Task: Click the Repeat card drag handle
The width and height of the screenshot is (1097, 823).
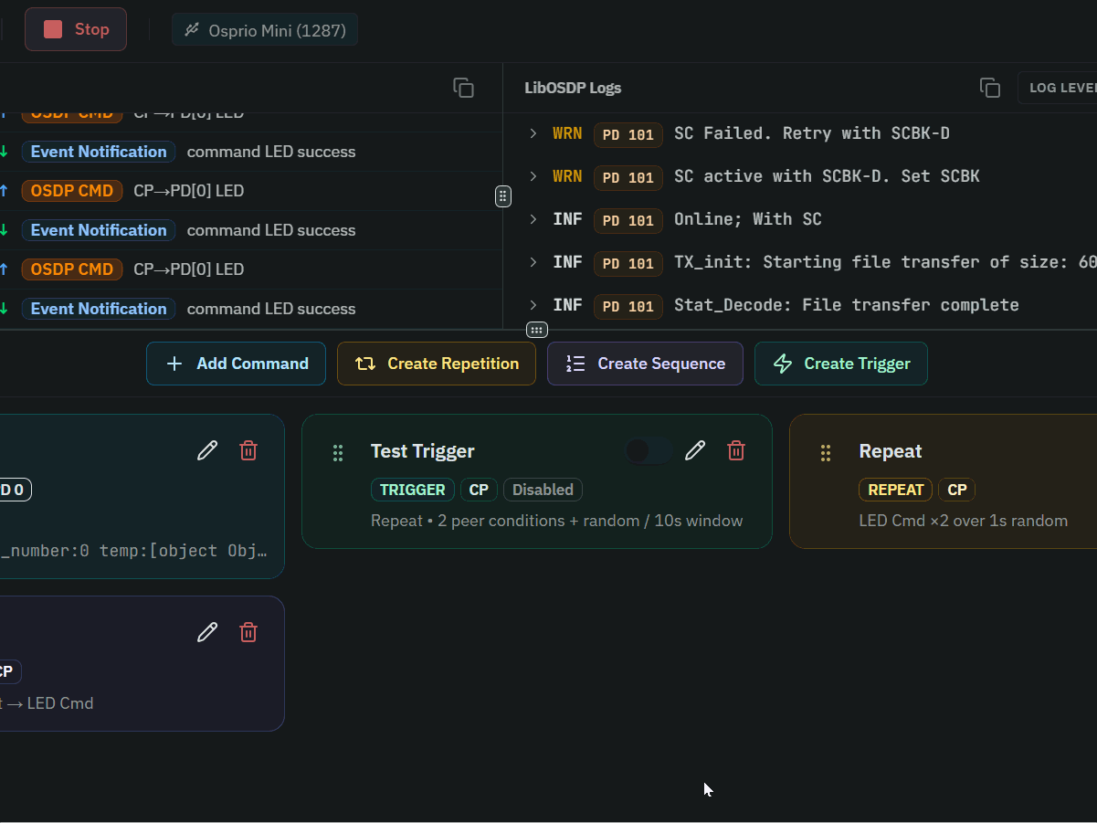Action: click(x=826, y=452)
